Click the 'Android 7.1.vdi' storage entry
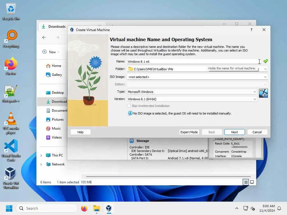Viewport: 287px width, 215px height. pos(188,158)
